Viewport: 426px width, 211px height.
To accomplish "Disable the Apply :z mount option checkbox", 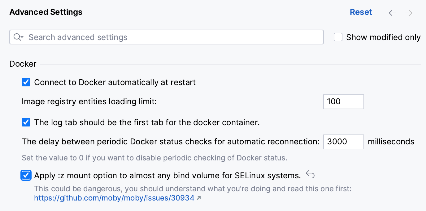I will click(26, 175).
